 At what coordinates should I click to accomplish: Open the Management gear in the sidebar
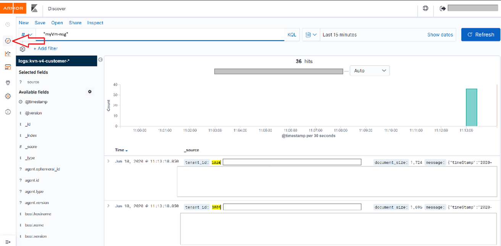tap(8, 96)
